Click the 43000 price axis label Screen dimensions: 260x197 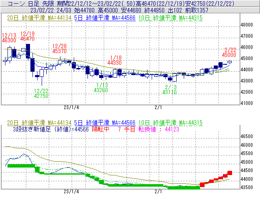(x=247, y=81)
